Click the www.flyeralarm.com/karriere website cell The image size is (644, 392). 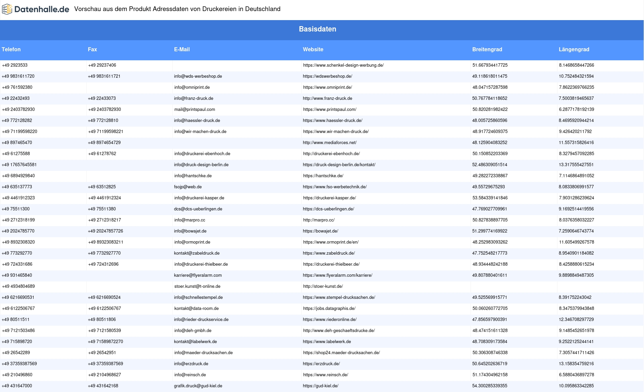pyautogui.click(x=337, y=275)
